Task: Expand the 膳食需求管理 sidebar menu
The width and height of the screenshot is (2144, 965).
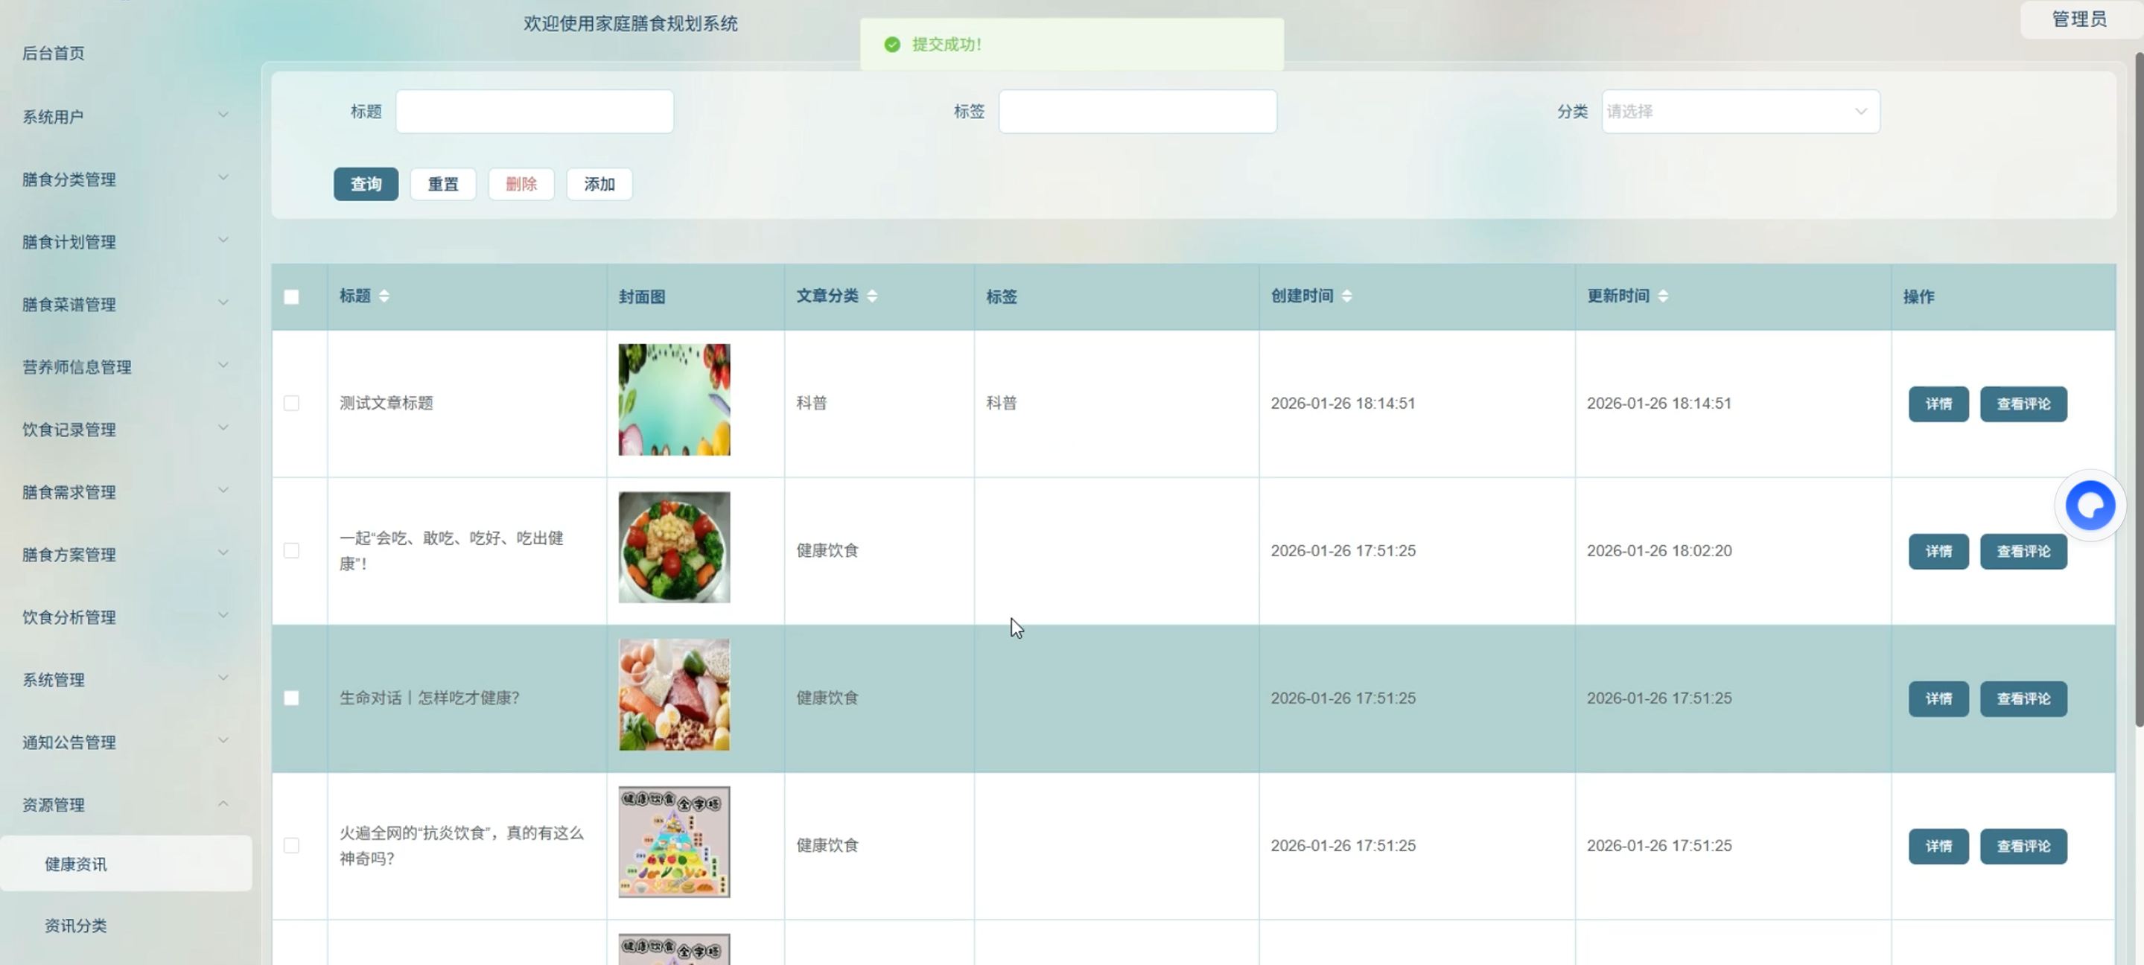Action: 125,491
